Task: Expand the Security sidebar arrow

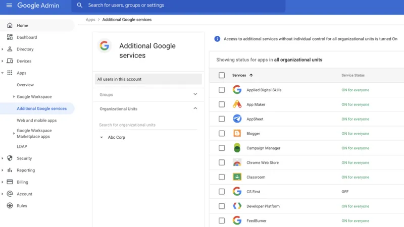Action: tap(3, 158)
